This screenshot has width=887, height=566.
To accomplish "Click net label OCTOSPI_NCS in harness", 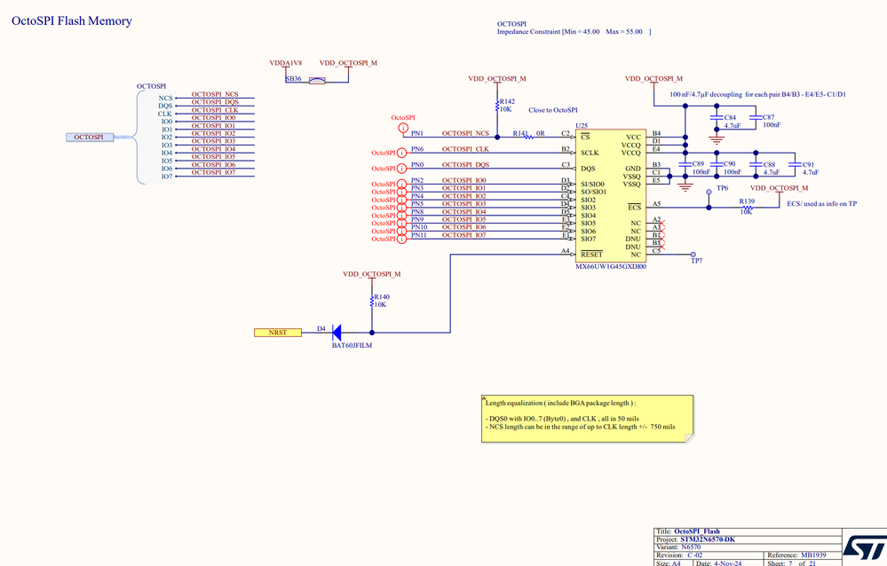I will 214,94.
